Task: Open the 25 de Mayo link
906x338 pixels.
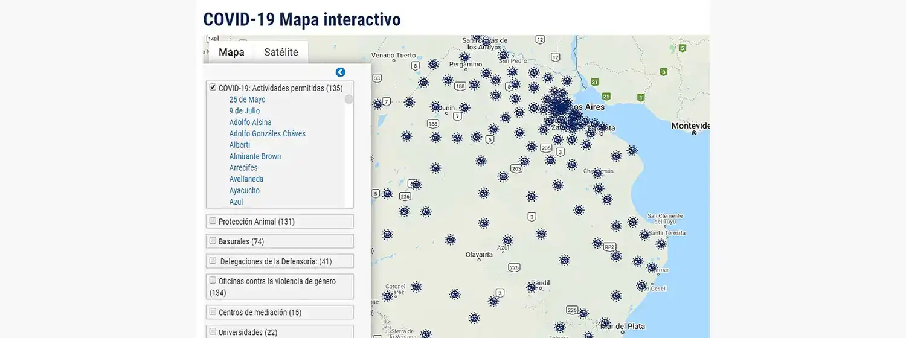Action: [247, 100]
